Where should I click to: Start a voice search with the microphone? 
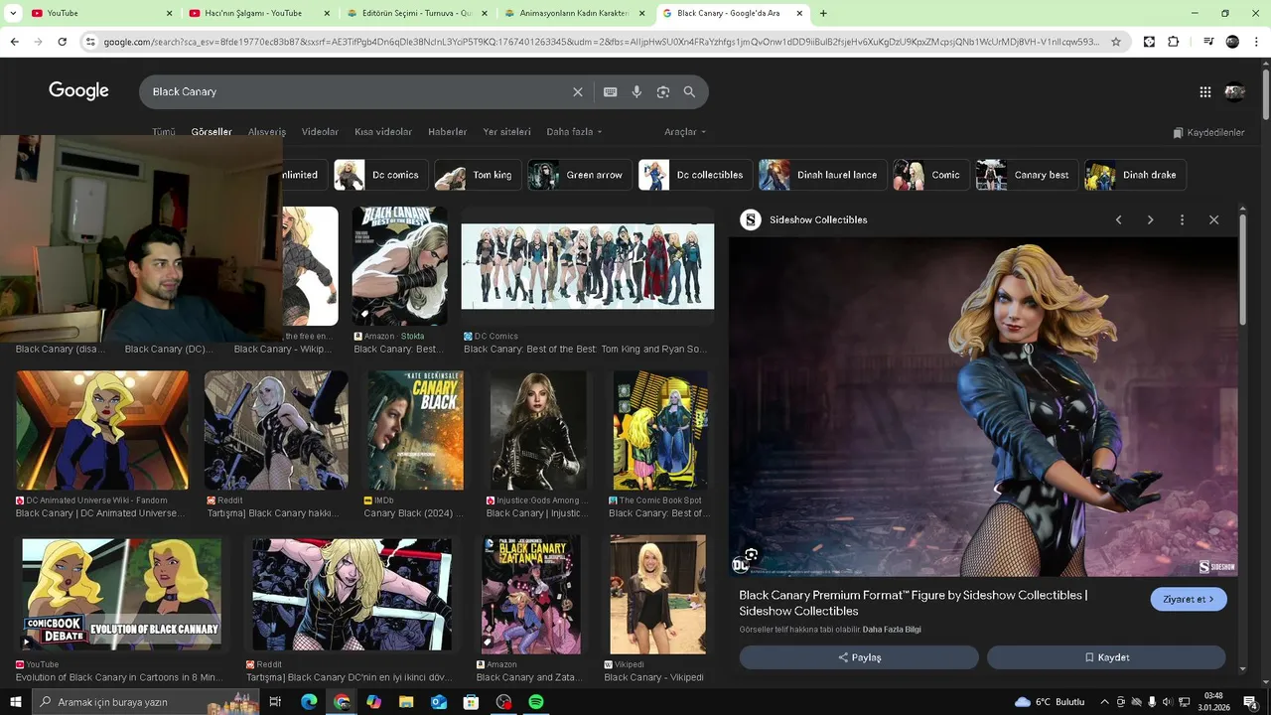click(636, 91)
